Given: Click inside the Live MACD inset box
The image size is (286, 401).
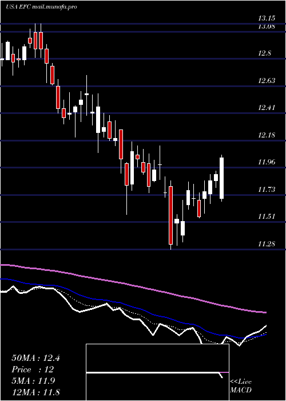Looking at the screenshot, I should 157,372.
